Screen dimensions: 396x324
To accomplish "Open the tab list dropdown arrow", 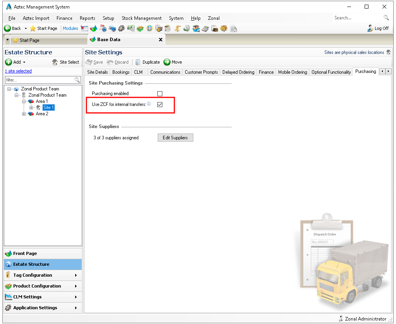I will [8, 40].
